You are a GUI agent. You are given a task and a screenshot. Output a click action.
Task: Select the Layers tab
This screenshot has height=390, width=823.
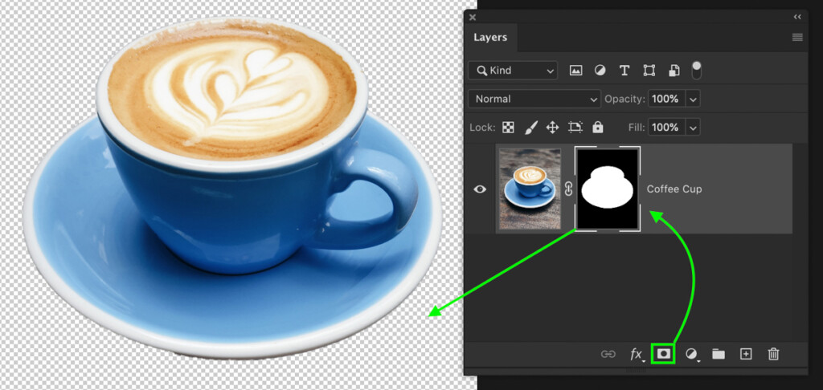(490, 38)
